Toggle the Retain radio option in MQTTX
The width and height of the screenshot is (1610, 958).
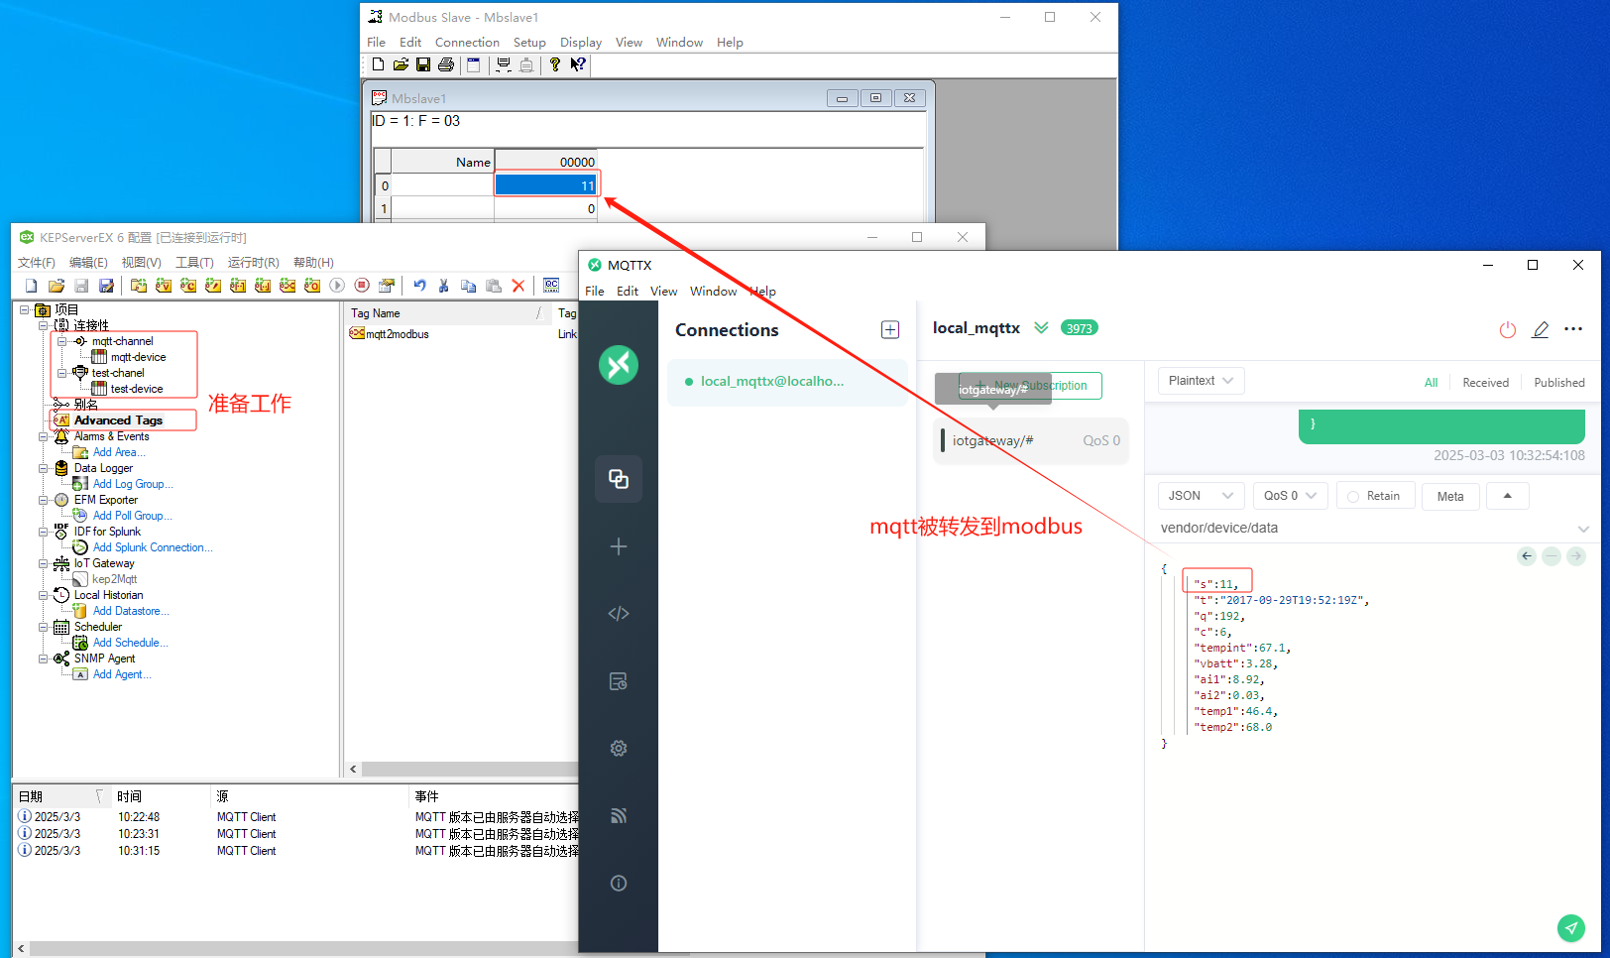1375,496
